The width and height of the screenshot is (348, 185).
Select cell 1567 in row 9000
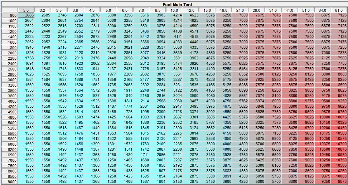(141, 181)
